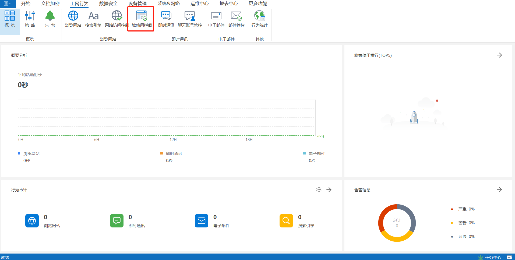Expand 行为审计 details via arrow
The width and height of the screenshot is (515, 260).
pyautogui.click(x=329, y=190)
